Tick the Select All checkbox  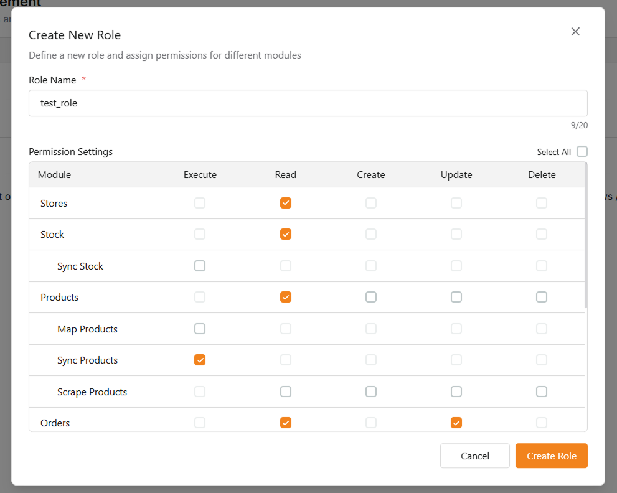[582, 151]
